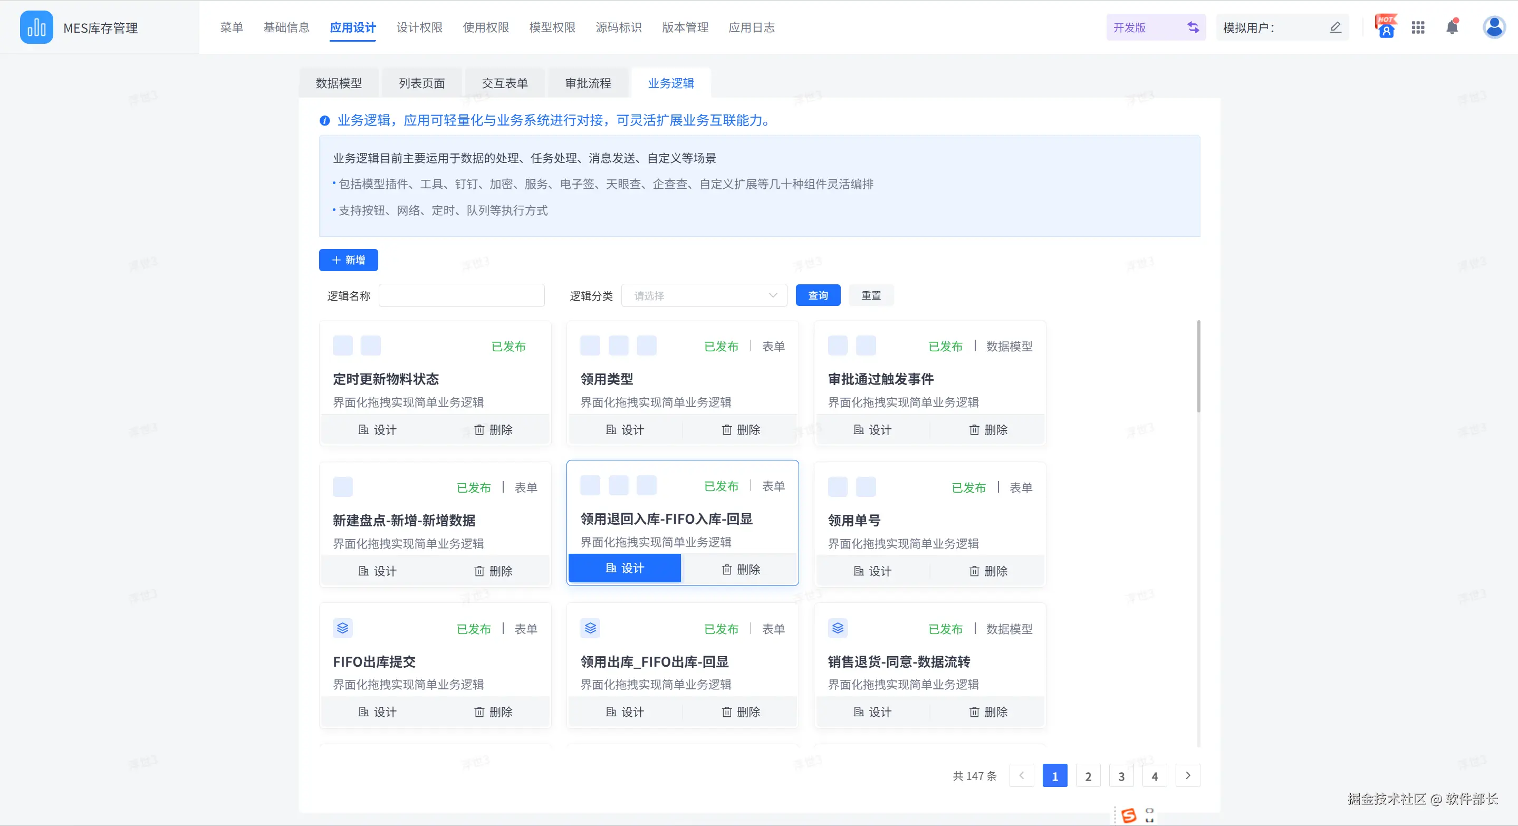Click the 新增 button
The width and height of the screenshot is (1518, 826).
tap(348, 260)
